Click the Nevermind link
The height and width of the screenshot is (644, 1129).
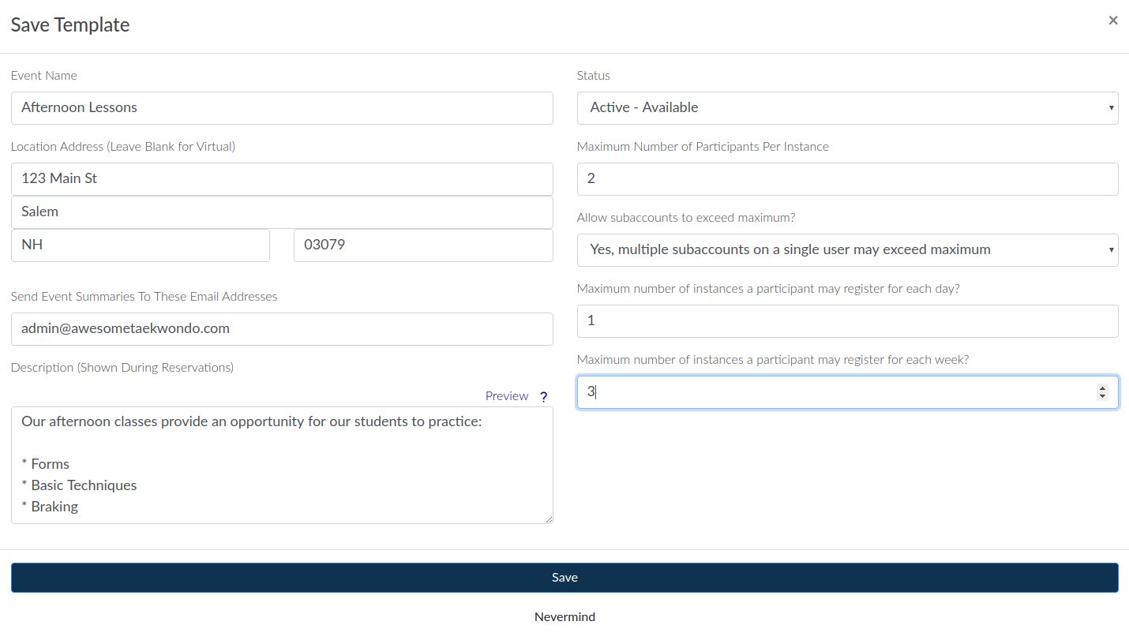(x=564, y=617)
